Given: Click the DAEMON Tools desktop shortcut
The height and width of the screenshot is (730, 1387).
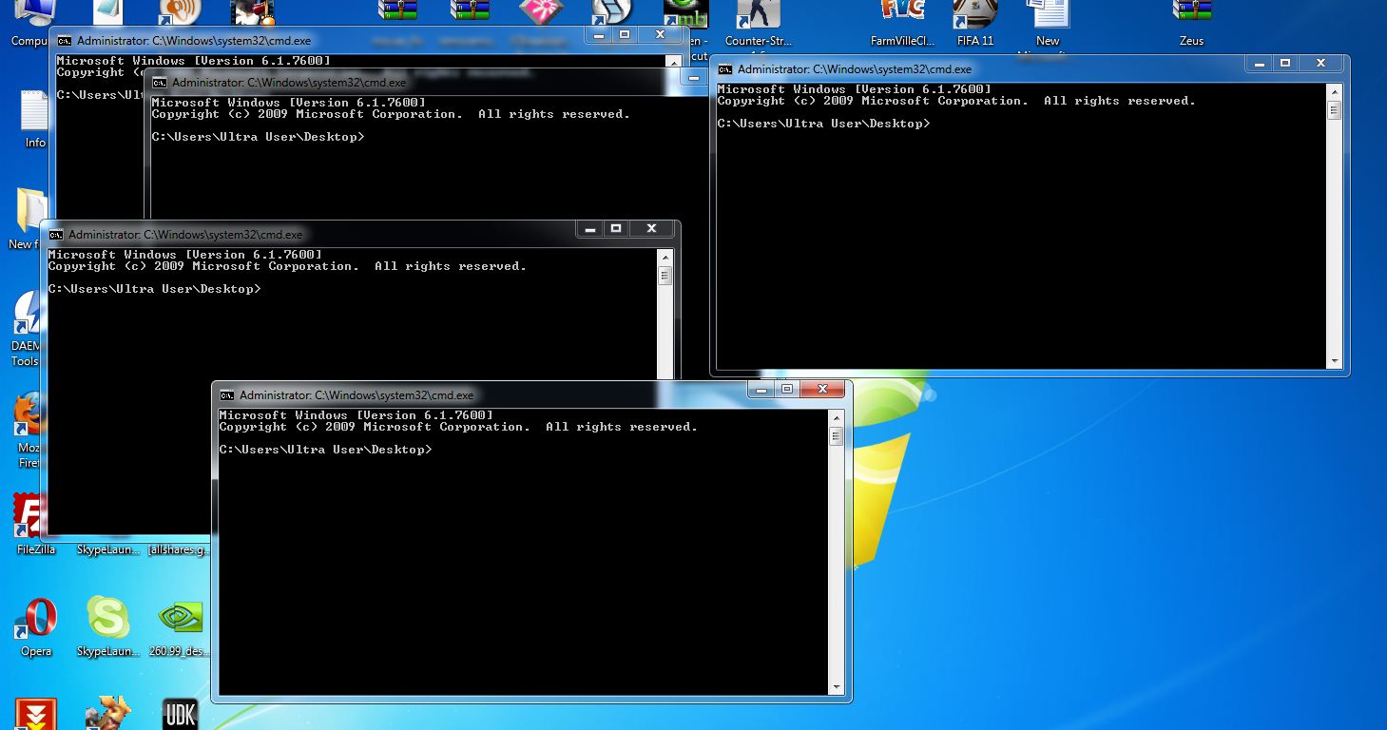Looking at the screenshot, I should 27,314.
